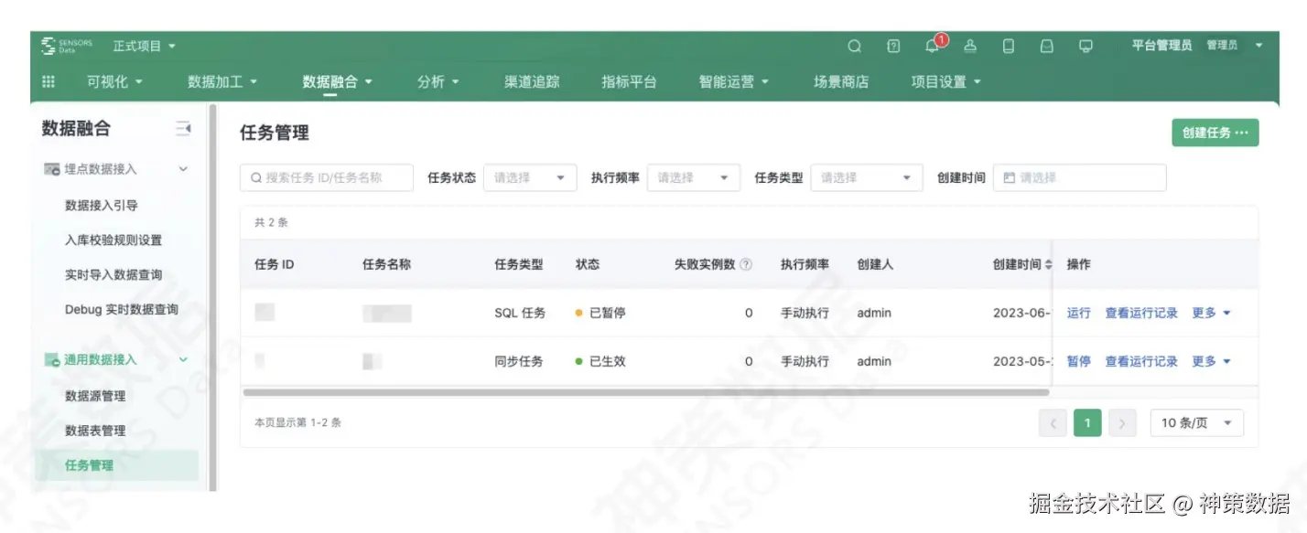Open the notification bell with red badge
Screen dimensions: 1307x533
point(934,45)
